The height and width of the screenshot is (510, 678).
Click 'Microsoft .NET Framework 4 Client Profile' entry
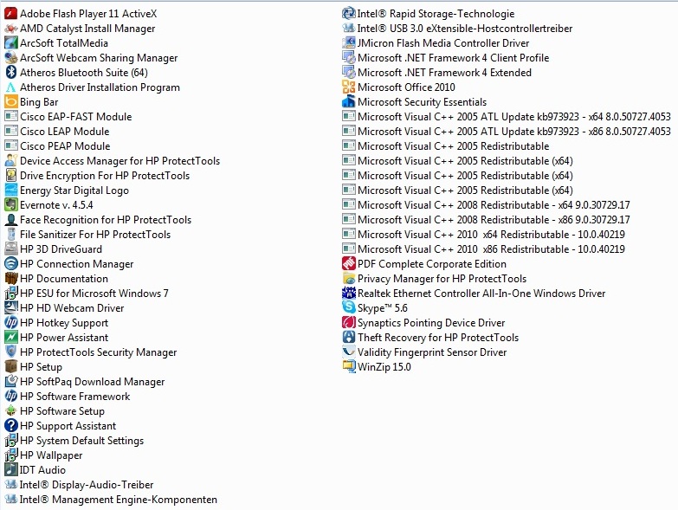446,58
